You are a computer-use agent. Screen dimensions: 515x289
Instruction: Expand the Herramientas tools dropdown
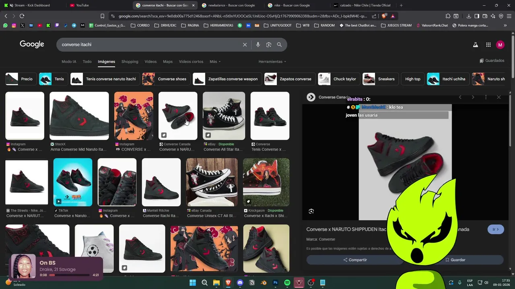point(272,61)
